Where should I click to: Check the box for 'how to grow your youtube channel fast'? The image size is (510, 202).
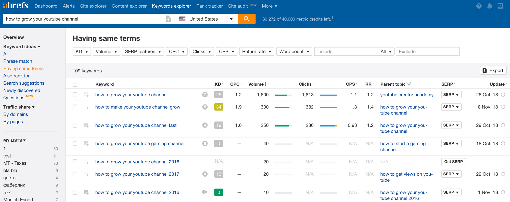(75, 125)
